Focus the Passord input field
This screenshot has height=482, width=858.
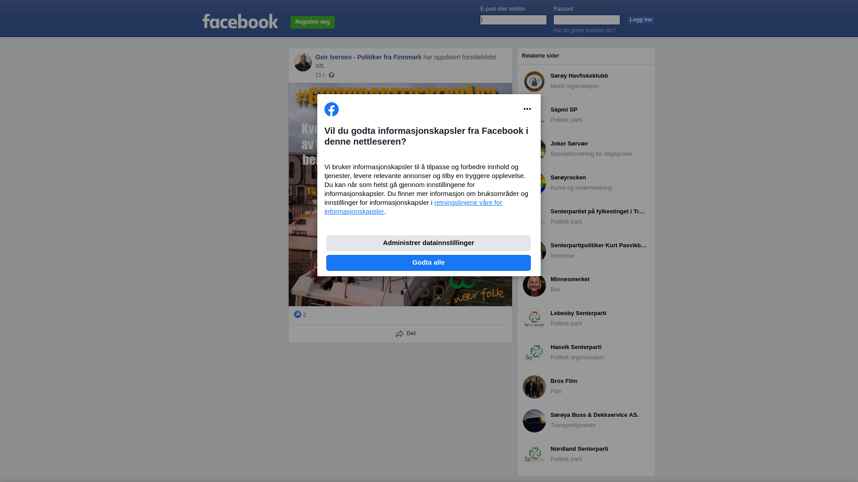587,20
